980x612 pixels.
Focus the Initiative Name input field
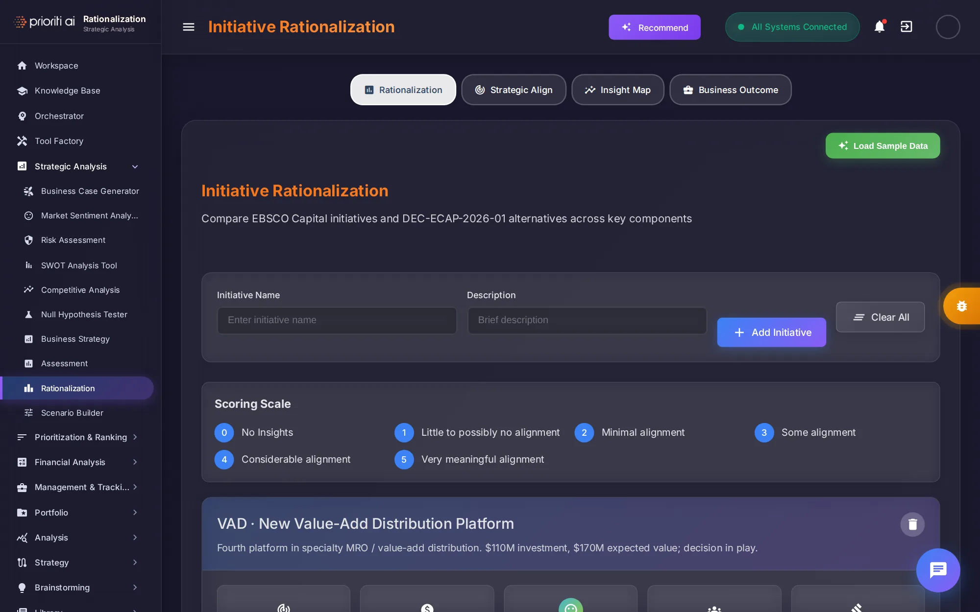coord(337,320)
